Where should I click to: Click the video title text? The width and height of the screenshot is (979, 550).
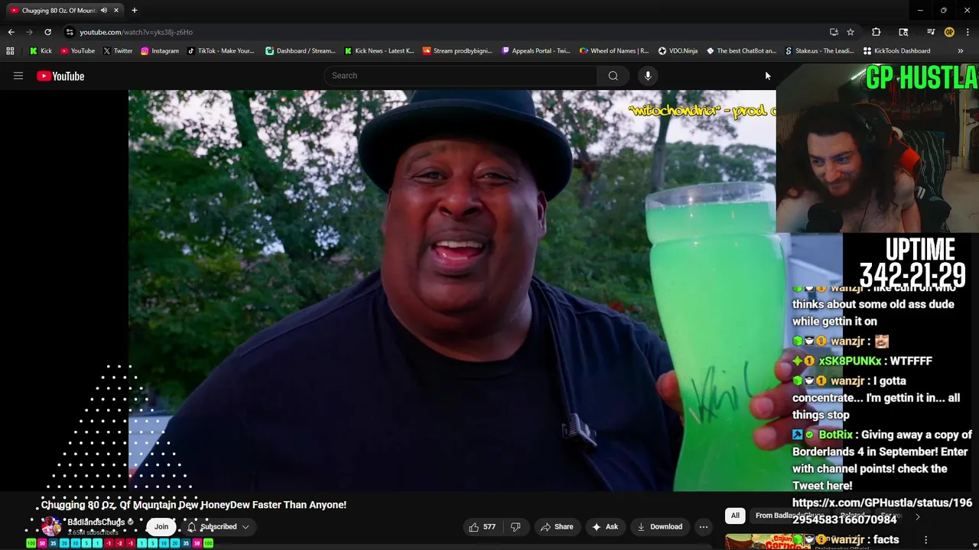(x=194, y=505)
